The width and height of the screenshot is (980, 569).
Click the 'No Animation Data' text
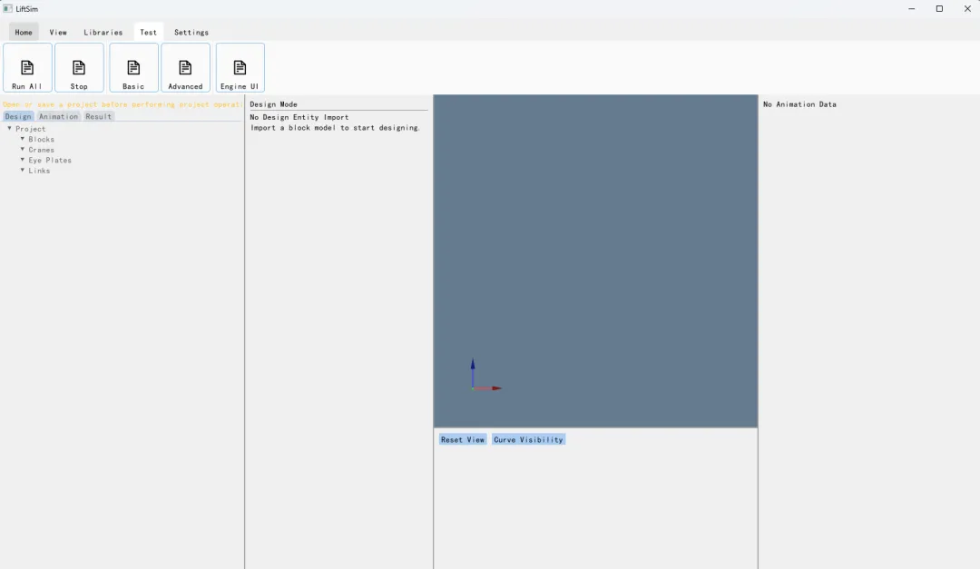pyautogui.click(x=799, y=104)
